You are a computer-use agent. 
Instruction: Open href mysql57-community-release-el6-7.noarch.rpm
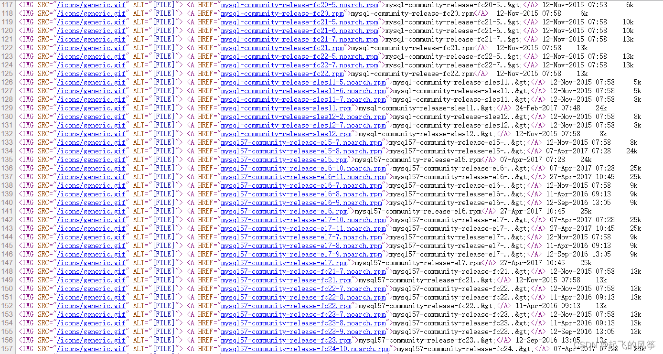click(x=301, y=185)
